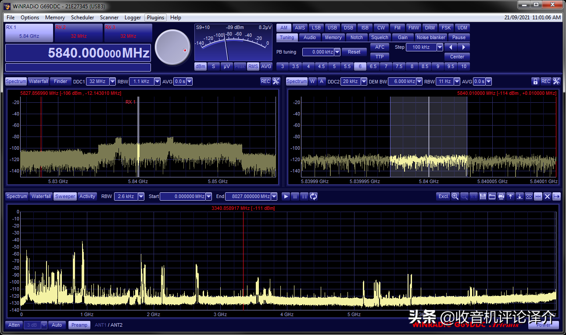Turn the round tuning knob
The height and width of the screenshot is (335, 566).
(173, 47)
